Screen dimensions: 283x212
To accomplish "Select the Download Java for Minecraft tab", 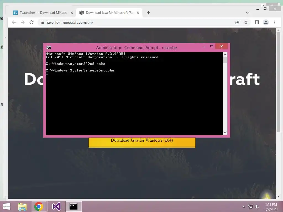I will click(x=109, y=13).
